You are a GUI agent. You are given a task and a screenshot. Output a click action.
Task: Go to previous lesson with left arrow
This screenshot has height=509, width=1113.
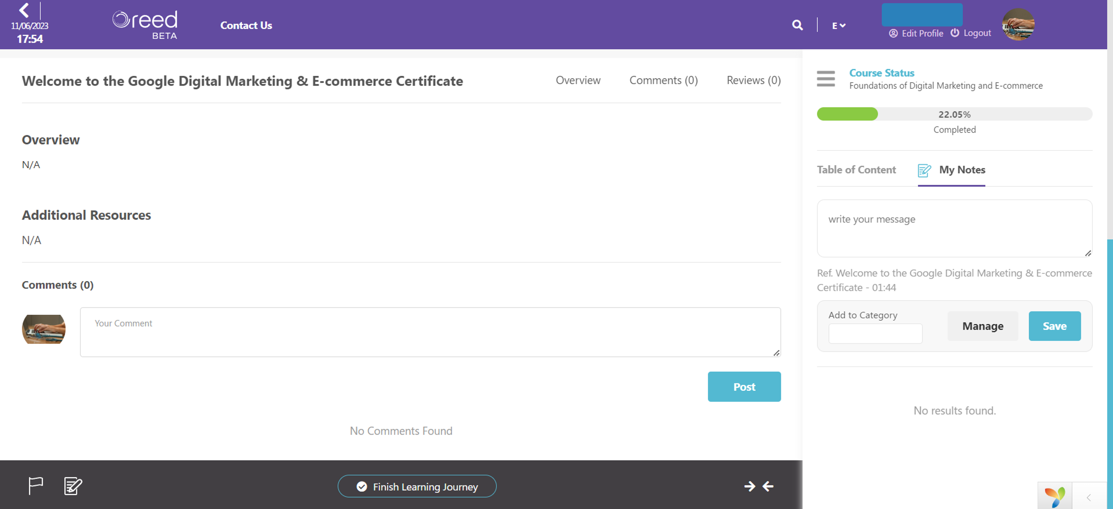click(768, 486)
